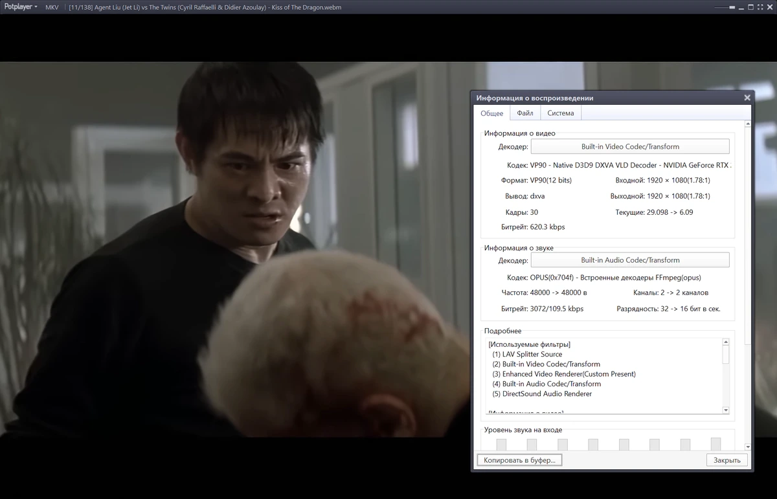Click the dialog's main scrollbar down arrow
Viewport: 777px width, 499px height.
click(748, 447)
